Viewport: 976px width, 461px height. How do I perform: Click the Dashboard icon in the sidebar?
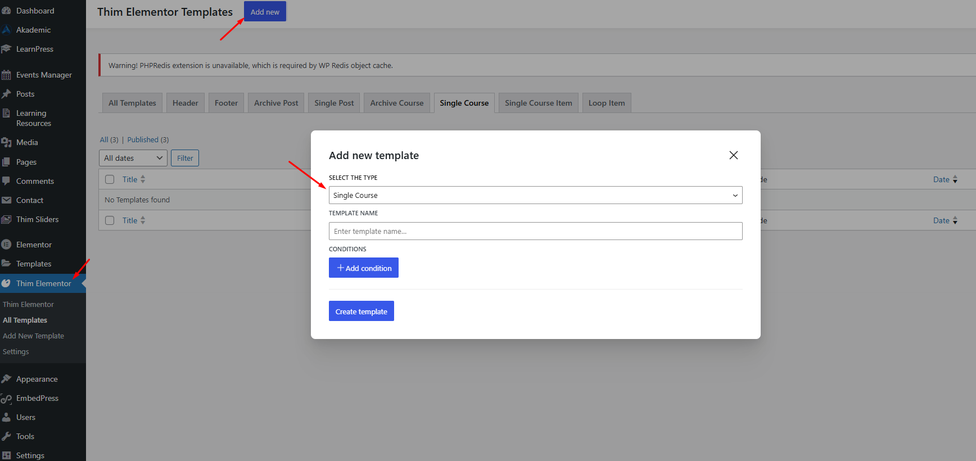6,11
